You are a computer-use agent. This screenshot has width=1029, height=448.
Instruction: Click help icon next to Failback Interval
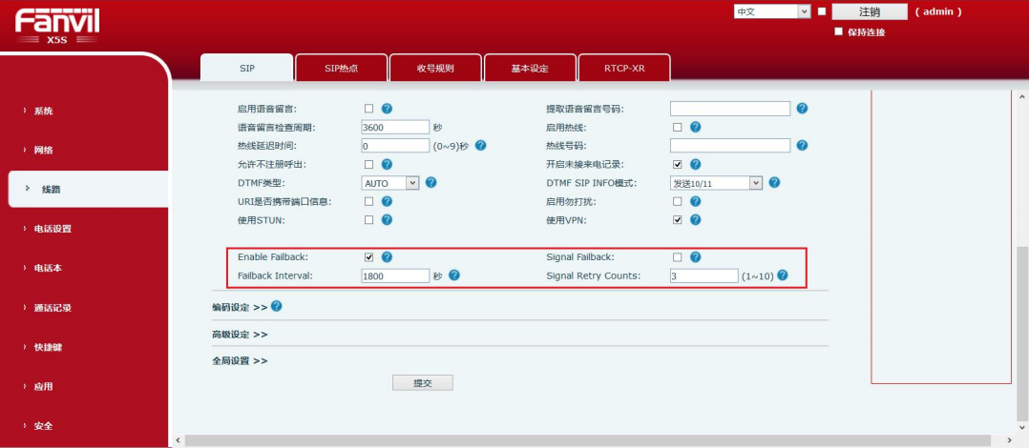pyautogui.click(x=454, y=275)
